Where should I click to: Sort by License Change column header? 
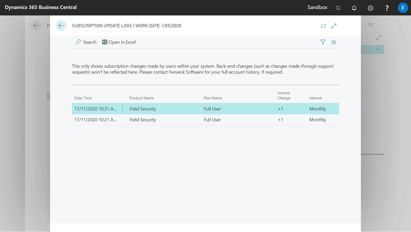[x=284, y=96]
